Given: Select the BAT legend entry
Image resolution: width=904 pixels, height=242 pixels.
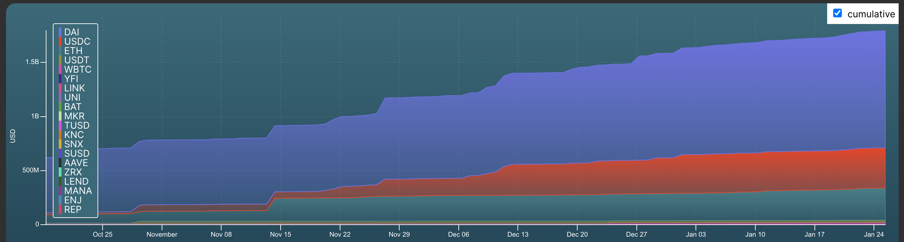Looking at the screenshot, I should point(70,107).
